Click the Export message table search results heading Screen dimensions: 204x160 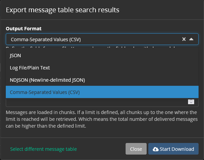point(62,10)
